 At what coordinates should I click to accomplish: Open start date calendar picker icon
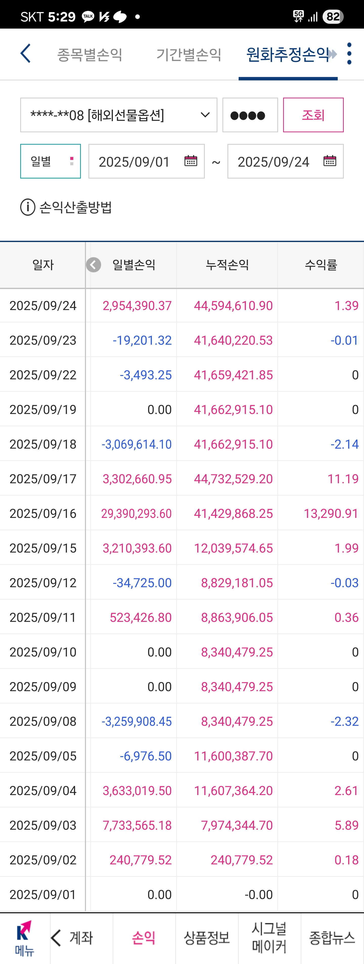[x=191, y=161]
